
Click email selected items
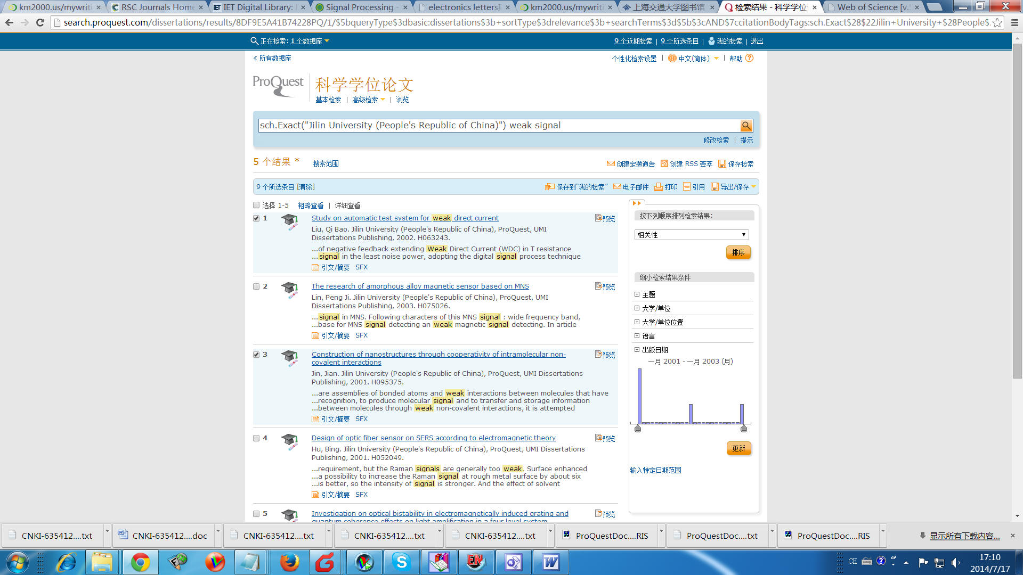[x=631, y=187]
